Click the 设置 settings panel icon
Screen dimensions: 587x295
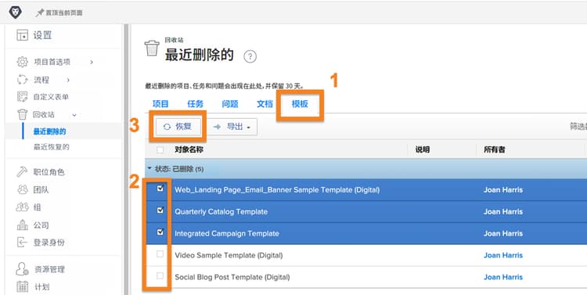pyautogui.click(x=22, y=35)
